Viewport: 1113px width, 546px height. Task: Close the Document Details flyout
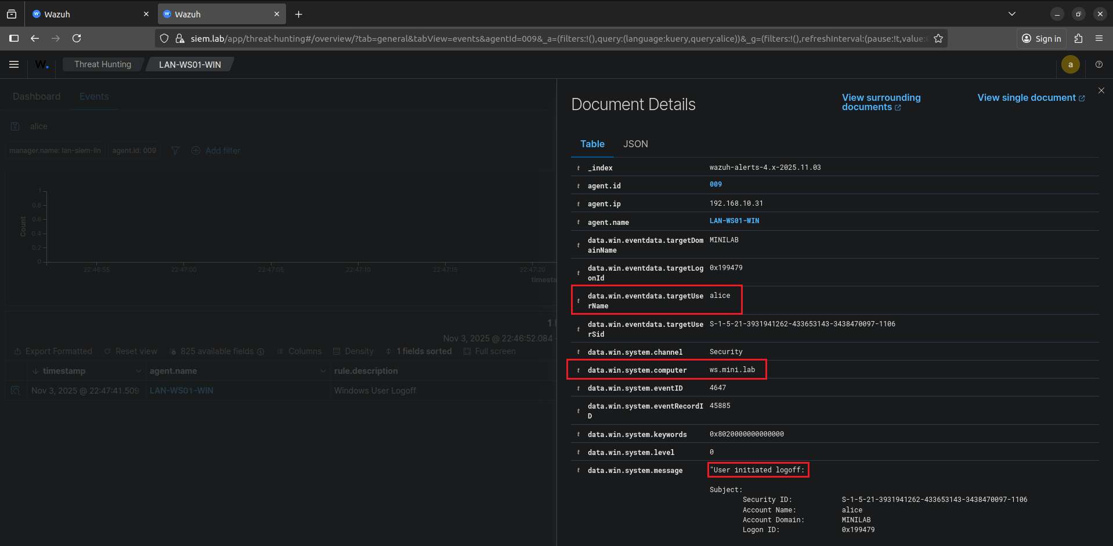[x=1101, y=90]
